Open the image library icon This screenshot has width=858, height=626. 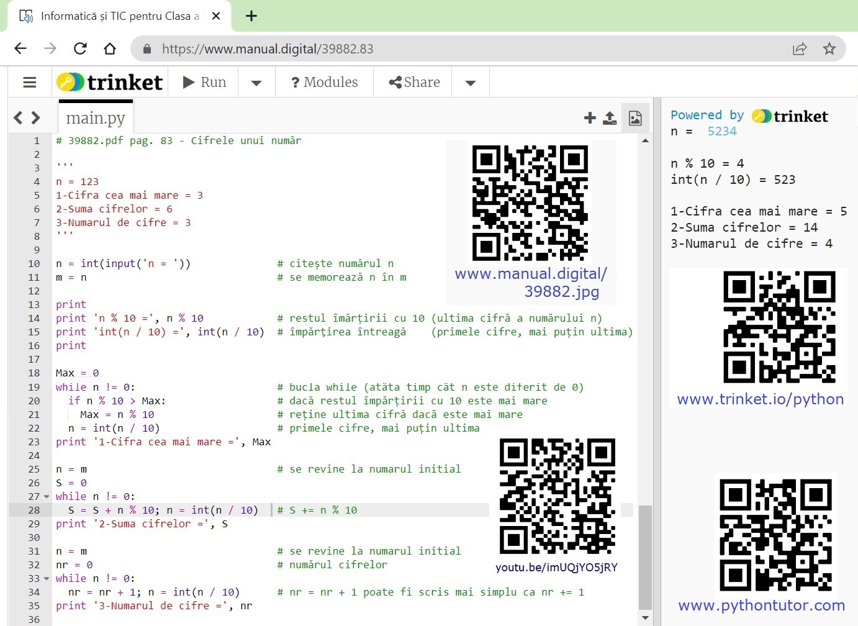tap(635, 118)
